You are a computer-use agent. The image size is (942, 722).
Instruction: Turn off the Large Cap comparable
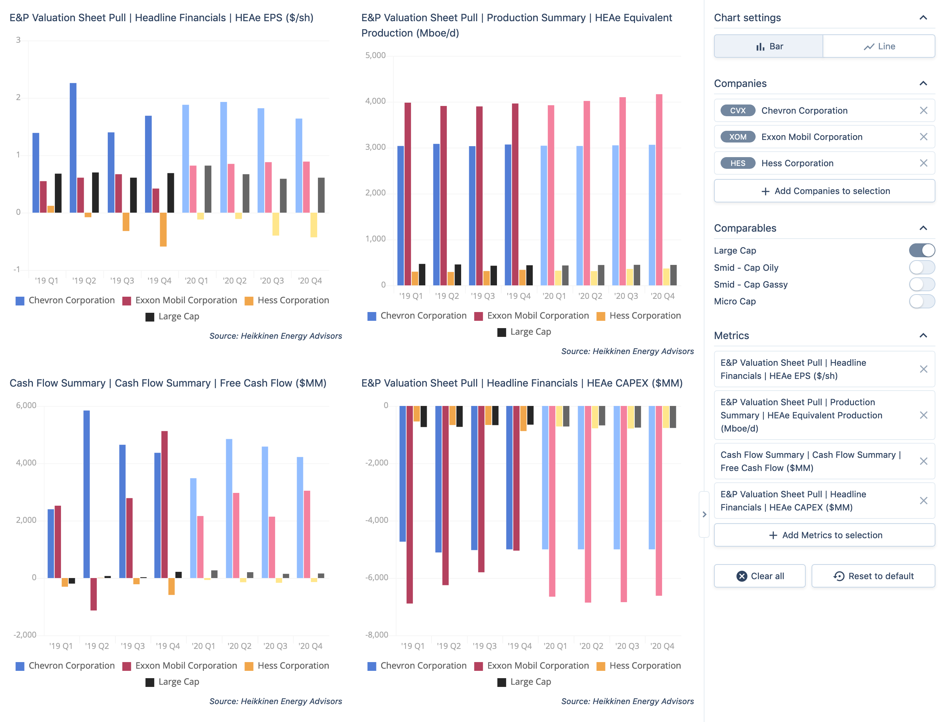coord(922,250)
